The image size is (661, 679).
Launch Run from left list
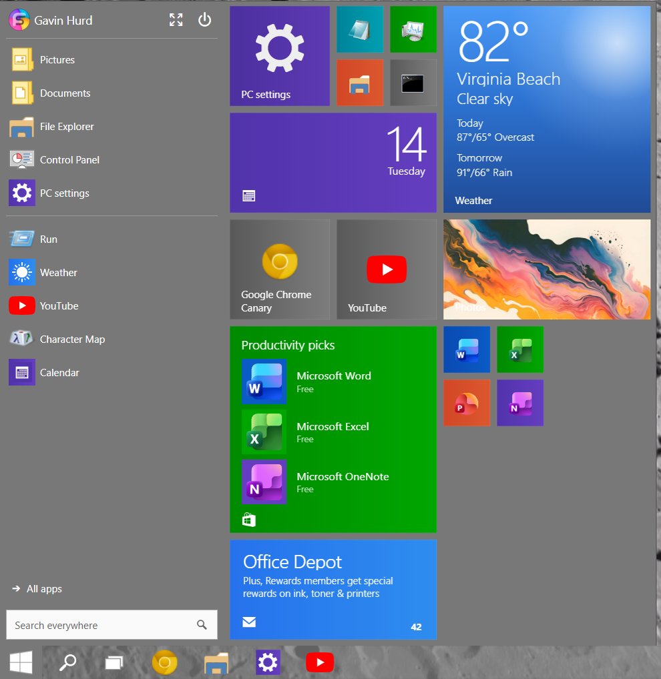(x=112, y=239)
